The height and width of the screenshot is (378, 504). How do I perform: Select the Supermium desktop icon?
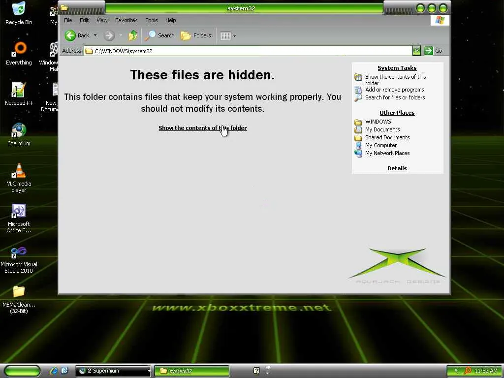point(19,134)
